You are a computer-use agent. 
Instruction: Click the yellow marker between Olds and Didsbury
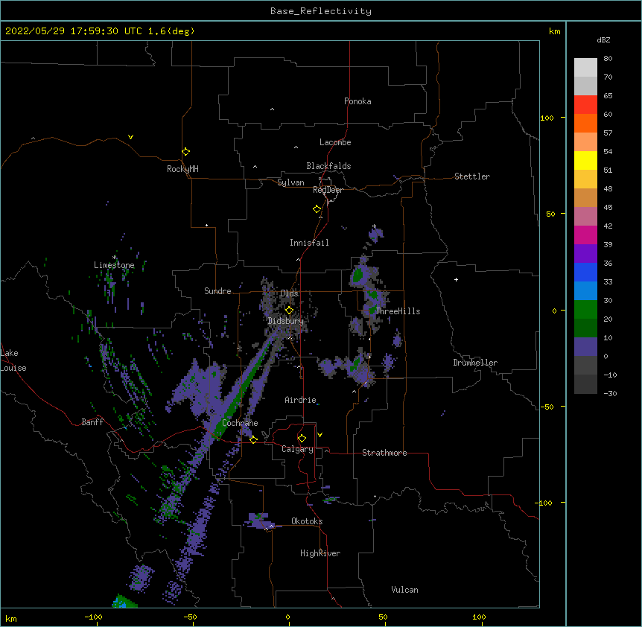click(x=289, y=310)
